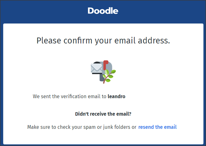
Task: Click the 'Make sure to check your spam' sentence
Action: tap(82, 127)
